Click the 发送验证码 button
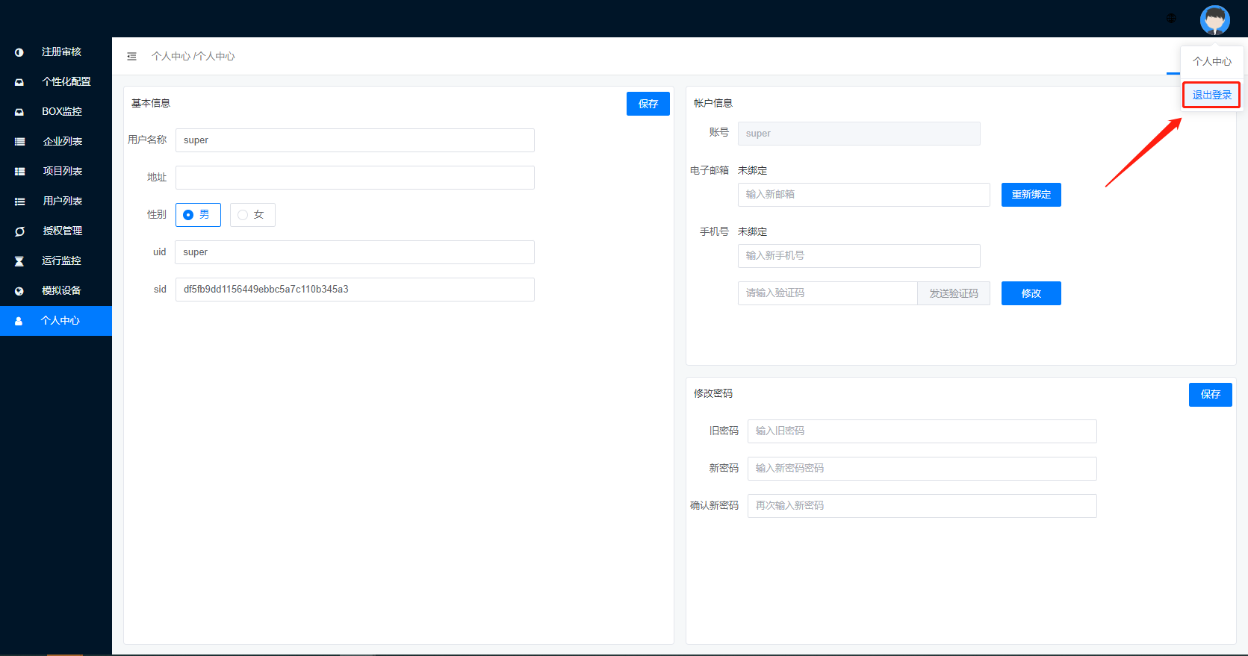Screen dimensions: 1248x656 (x=953, y=293)
